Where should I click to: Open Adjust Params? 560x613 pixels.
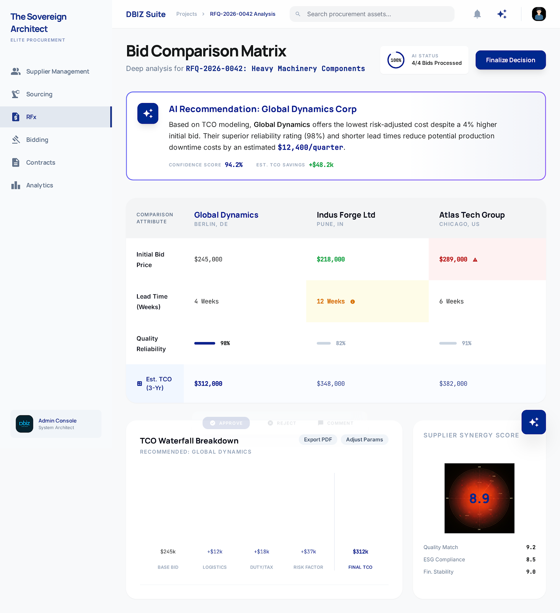[x=364, y=440]
